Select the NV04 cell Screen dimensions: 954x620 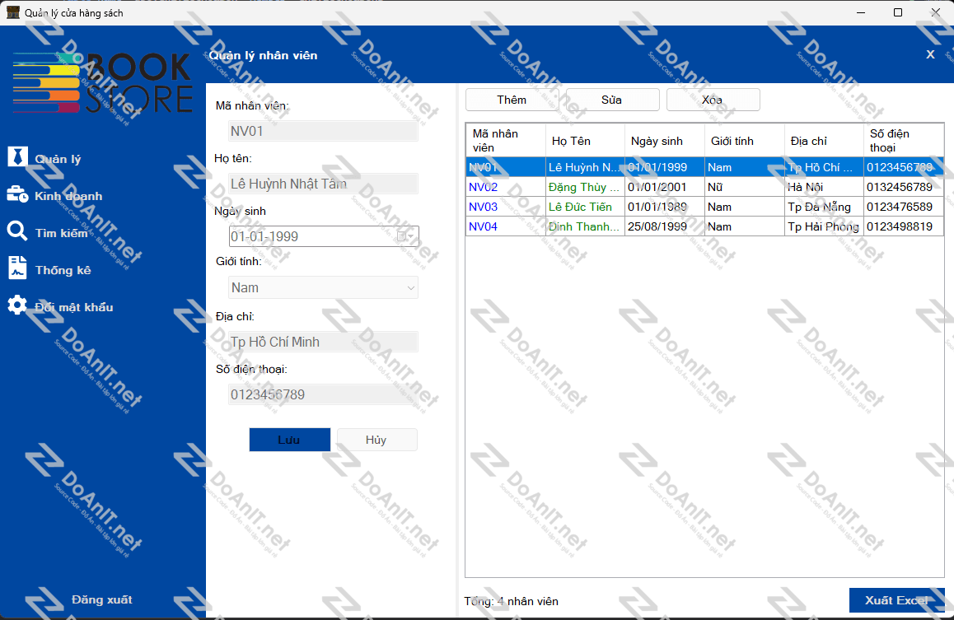506,226
